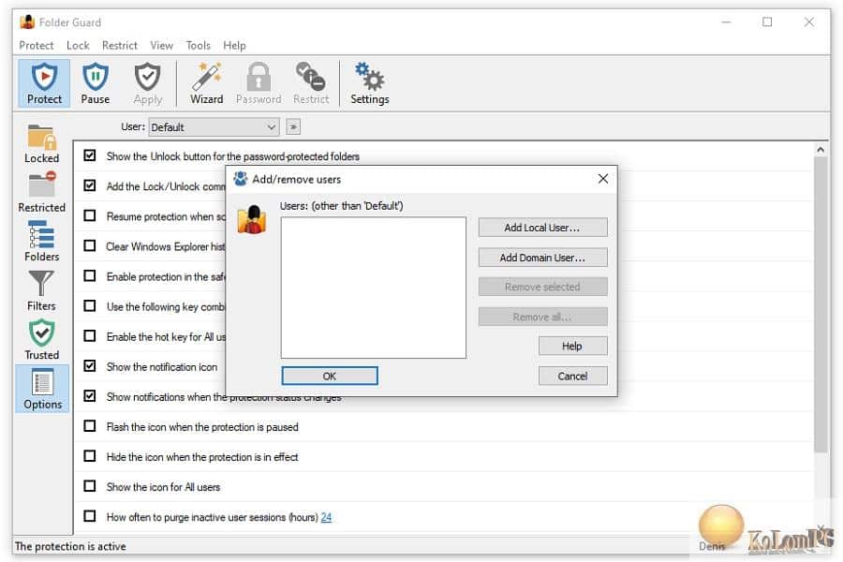Click the Add/remove users title icon

click(x=241, y=179)
